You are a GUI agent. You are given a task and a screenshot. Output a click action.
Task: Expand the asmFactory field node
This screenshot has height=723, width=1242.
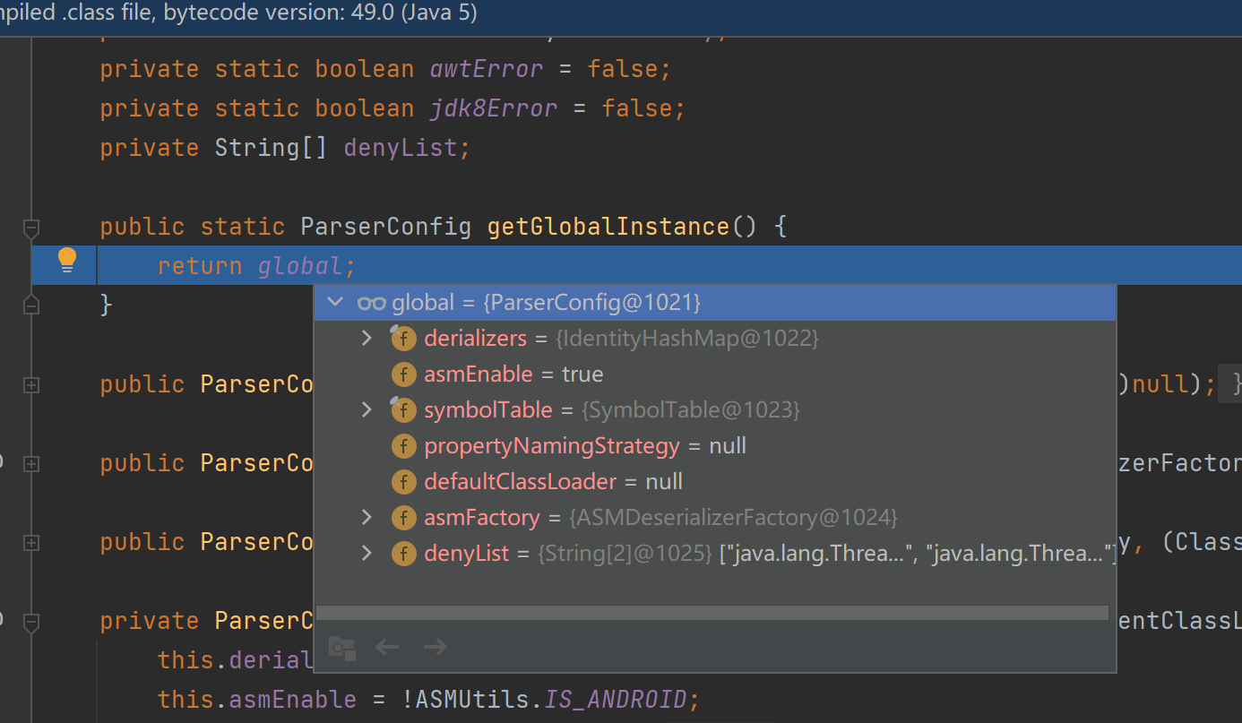click(x=366, y=518)
